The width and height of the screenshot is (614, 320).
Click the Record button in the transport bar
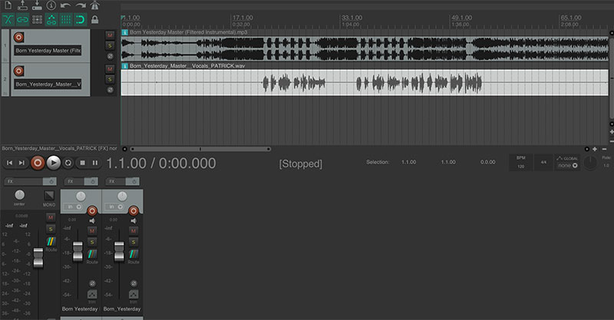click(37, 163)
